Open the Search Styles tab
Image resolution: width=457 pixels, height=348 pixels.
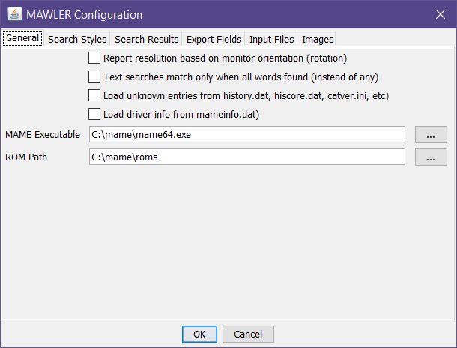coord(77,40)
